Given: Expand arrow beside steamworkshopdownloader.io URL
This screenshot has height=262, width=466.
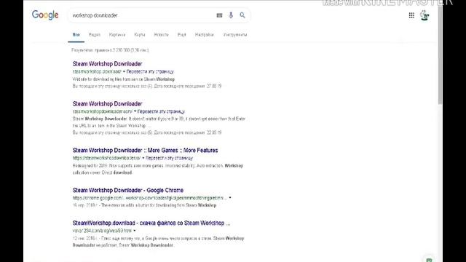Looking at the screenshot, I should (x=143, y=158).
